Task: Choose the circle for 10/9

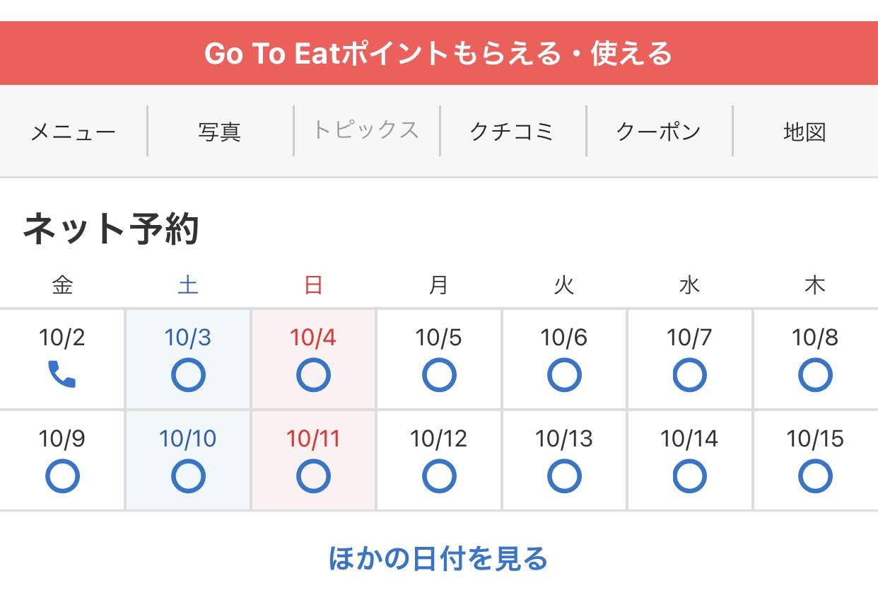Action: pyautogui.click(x=62, y=476)
